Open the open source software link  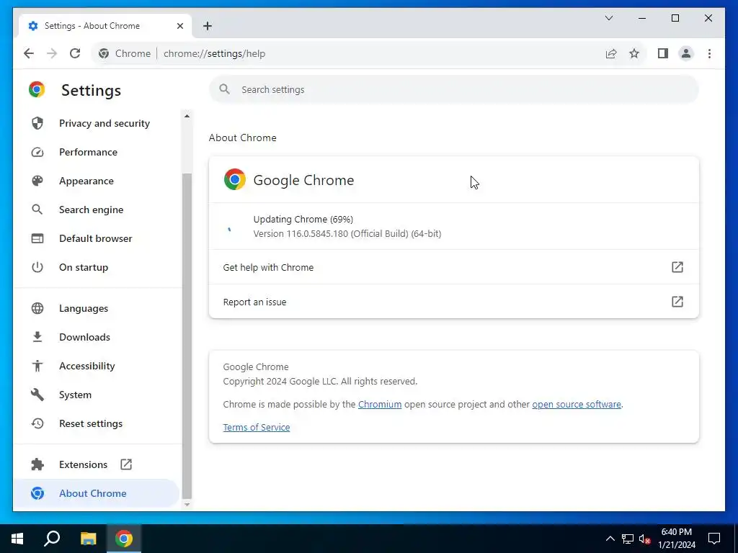point(577,405)
